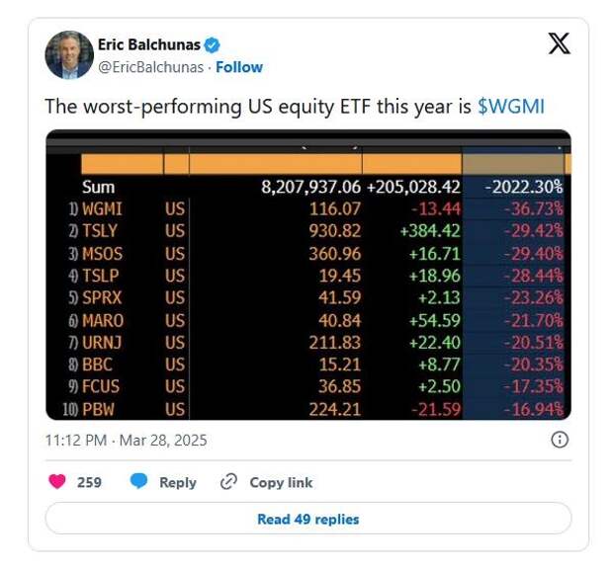This screenshot has width=613, height=569.
Task: Click the Follow link
Action: (239, 67)
